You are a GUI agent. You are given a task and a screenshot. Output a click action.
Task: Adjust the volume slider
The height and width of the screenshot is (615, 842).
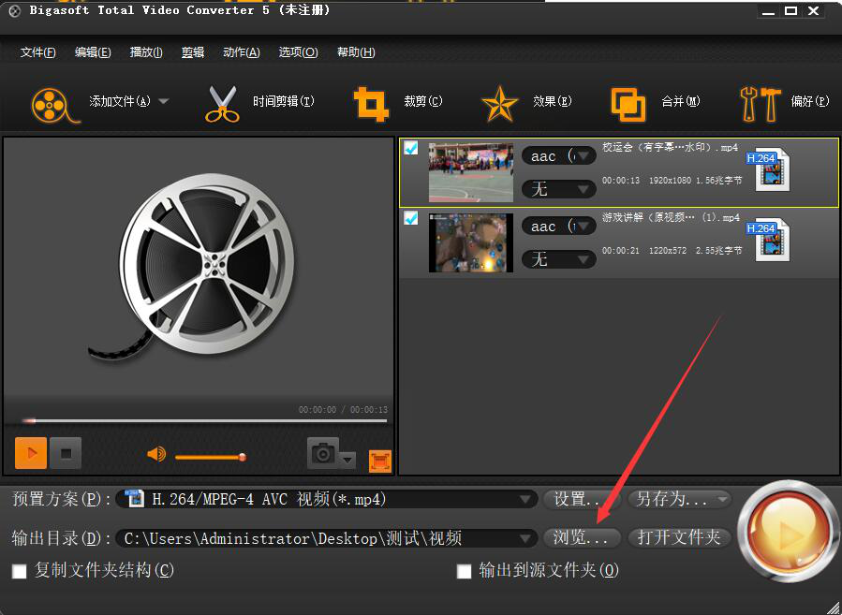pyautogui.click(x=211, y=457)
